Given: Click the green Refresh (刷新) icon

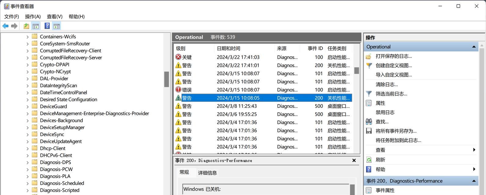Looking at the screenshot, I should click(x=369, y=160).
